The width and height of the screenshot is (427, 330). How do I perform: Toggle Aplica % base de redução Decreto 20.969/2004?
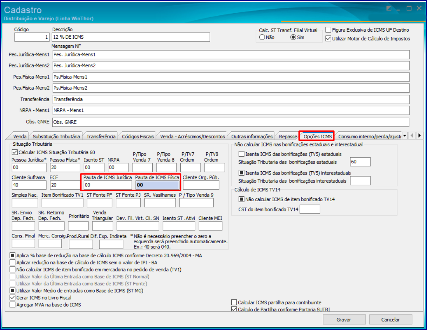tap(13, 256)
